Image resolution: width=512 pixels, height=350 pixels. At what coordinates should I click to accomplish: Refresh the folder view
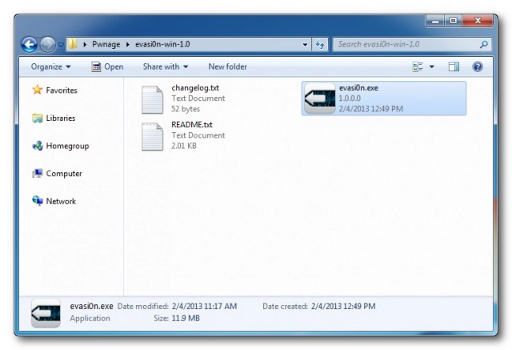tap(320, 44)
